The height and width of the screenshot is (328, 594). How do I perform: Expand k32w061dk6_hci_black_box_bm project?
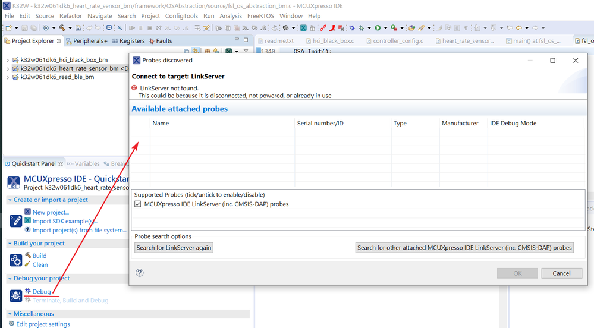8,60
